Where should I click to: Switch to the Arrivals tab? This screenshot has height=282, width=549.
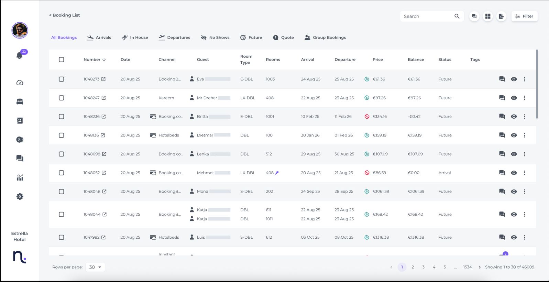(x=99, y=37)
